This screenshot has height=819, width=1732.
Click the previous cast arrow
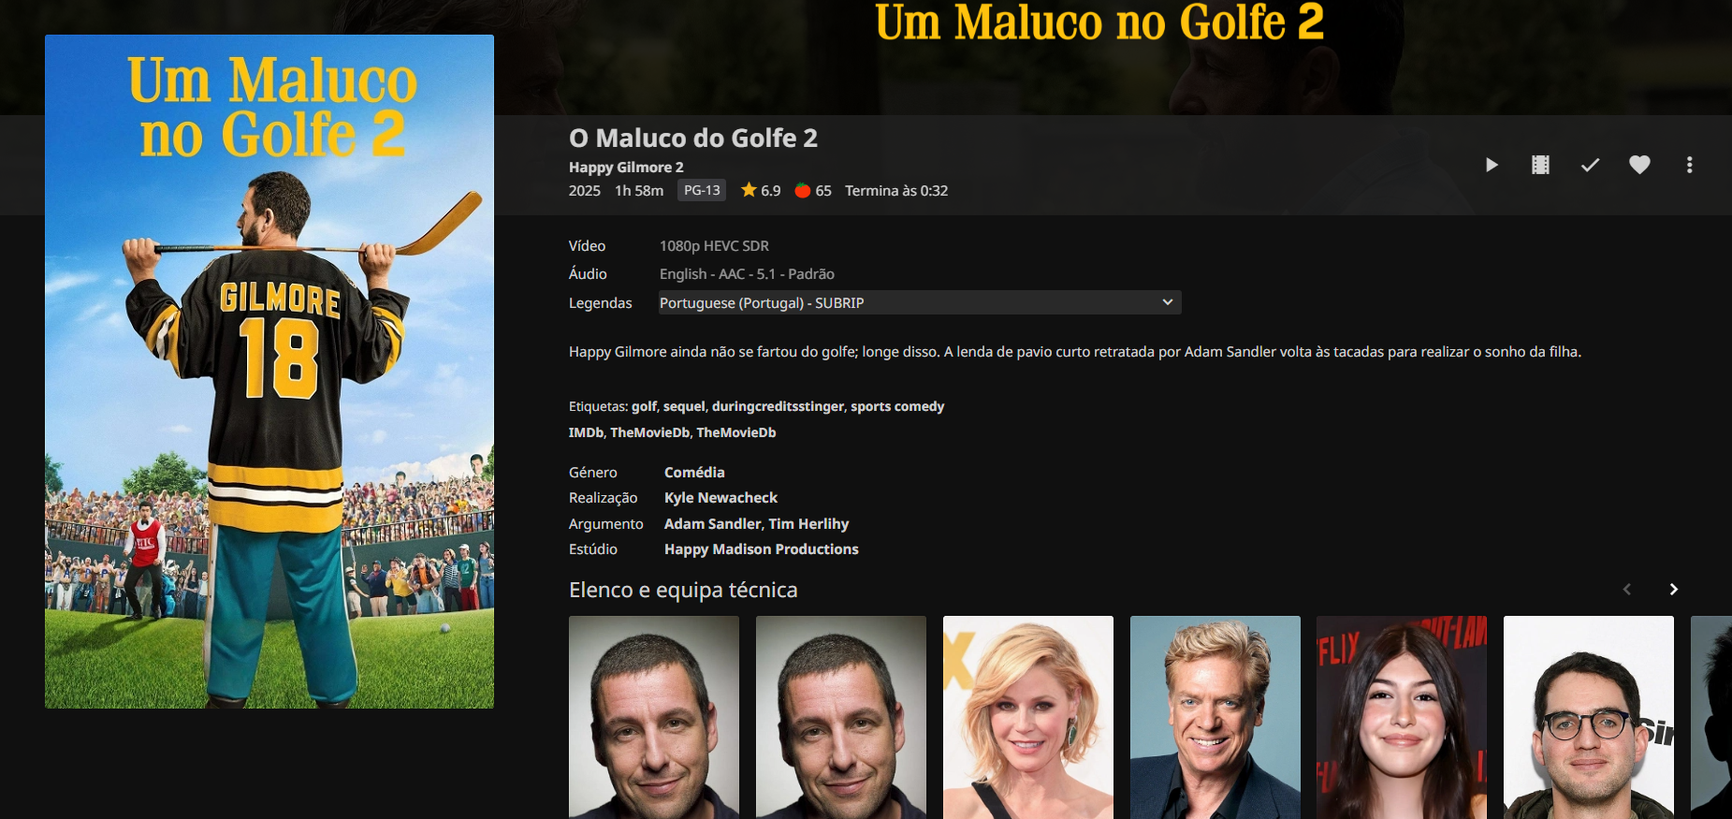pos(1627,589)
